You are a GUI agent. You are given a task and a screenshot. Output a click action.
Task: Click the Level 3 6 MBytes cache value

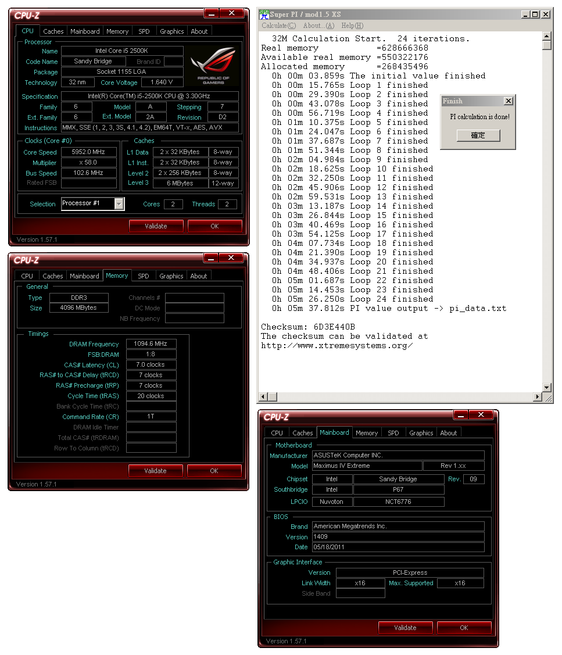coord(181,183)
